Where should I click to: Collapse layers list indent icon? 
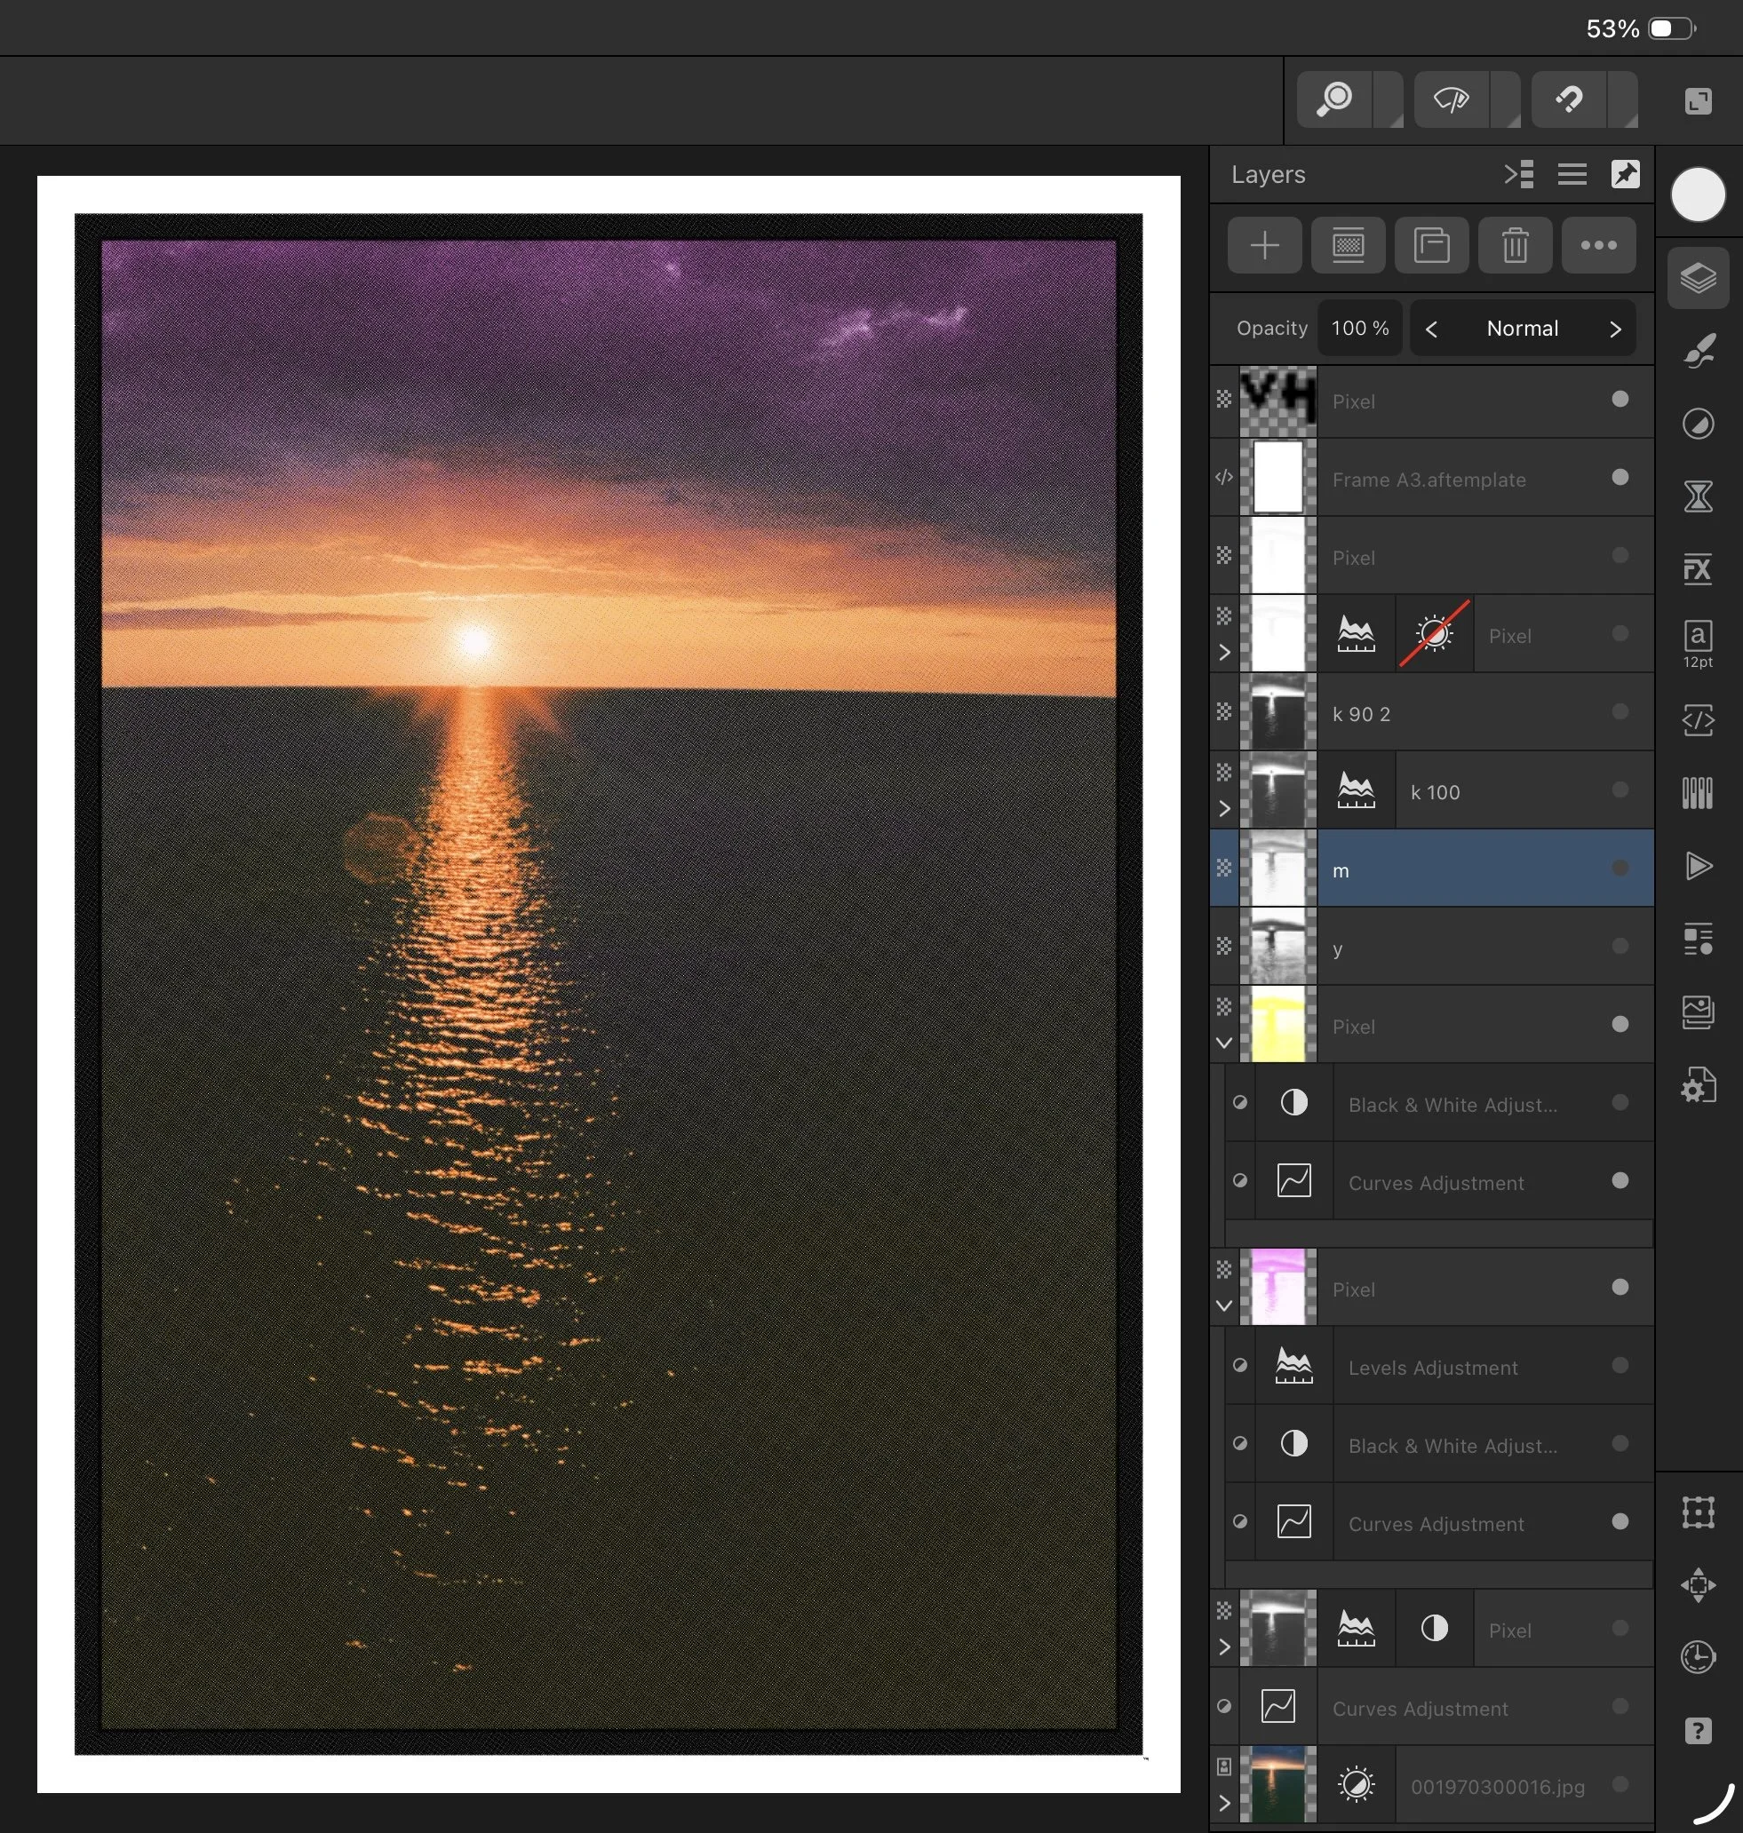click(1518, 175)
